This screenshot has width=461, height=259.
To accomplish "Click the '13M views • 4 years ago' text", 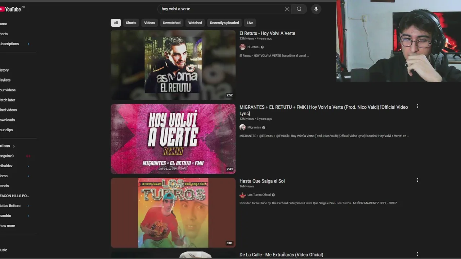I will click(256, 38).
